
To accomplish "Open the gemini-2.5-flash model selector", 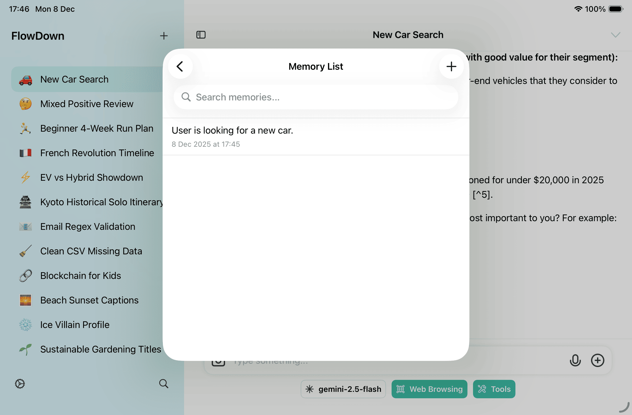I will pyautogui.click(x=343, y=389).
